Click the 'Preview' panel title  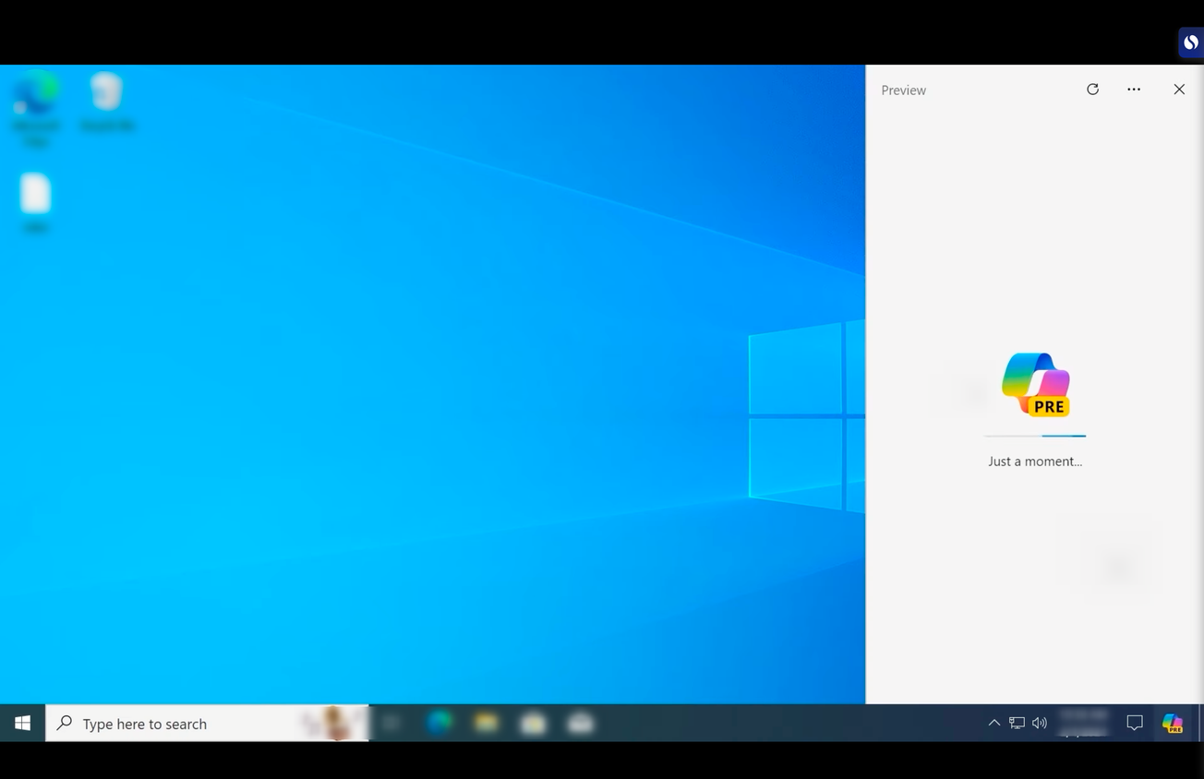(903, 90)
